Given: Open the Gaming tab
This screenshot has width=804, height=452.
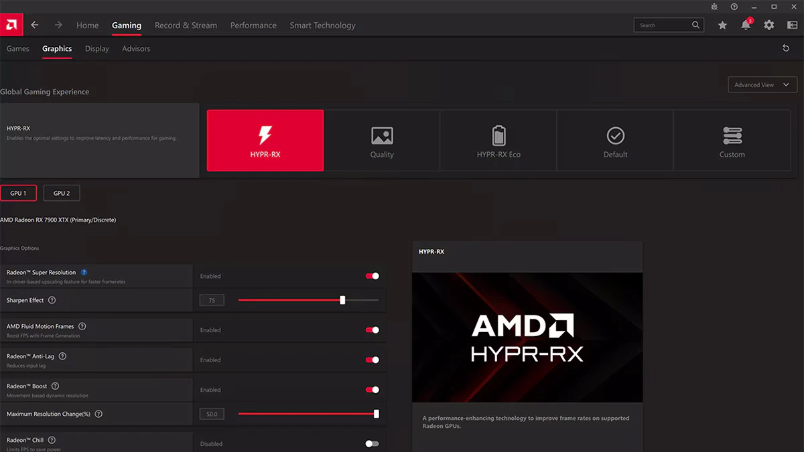Looking at the screenshot, I should 127,25.
